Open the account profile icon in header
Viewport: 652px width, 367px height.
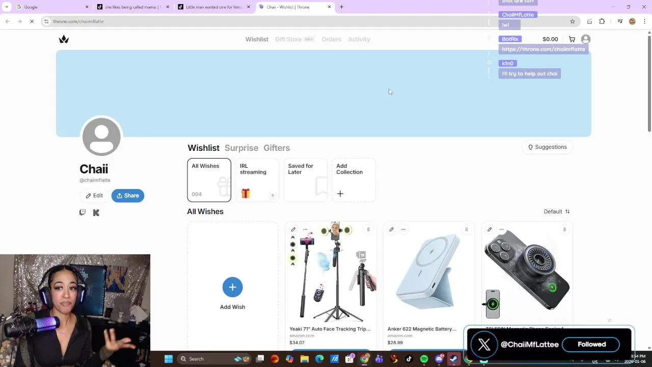(x=586, y=39)
